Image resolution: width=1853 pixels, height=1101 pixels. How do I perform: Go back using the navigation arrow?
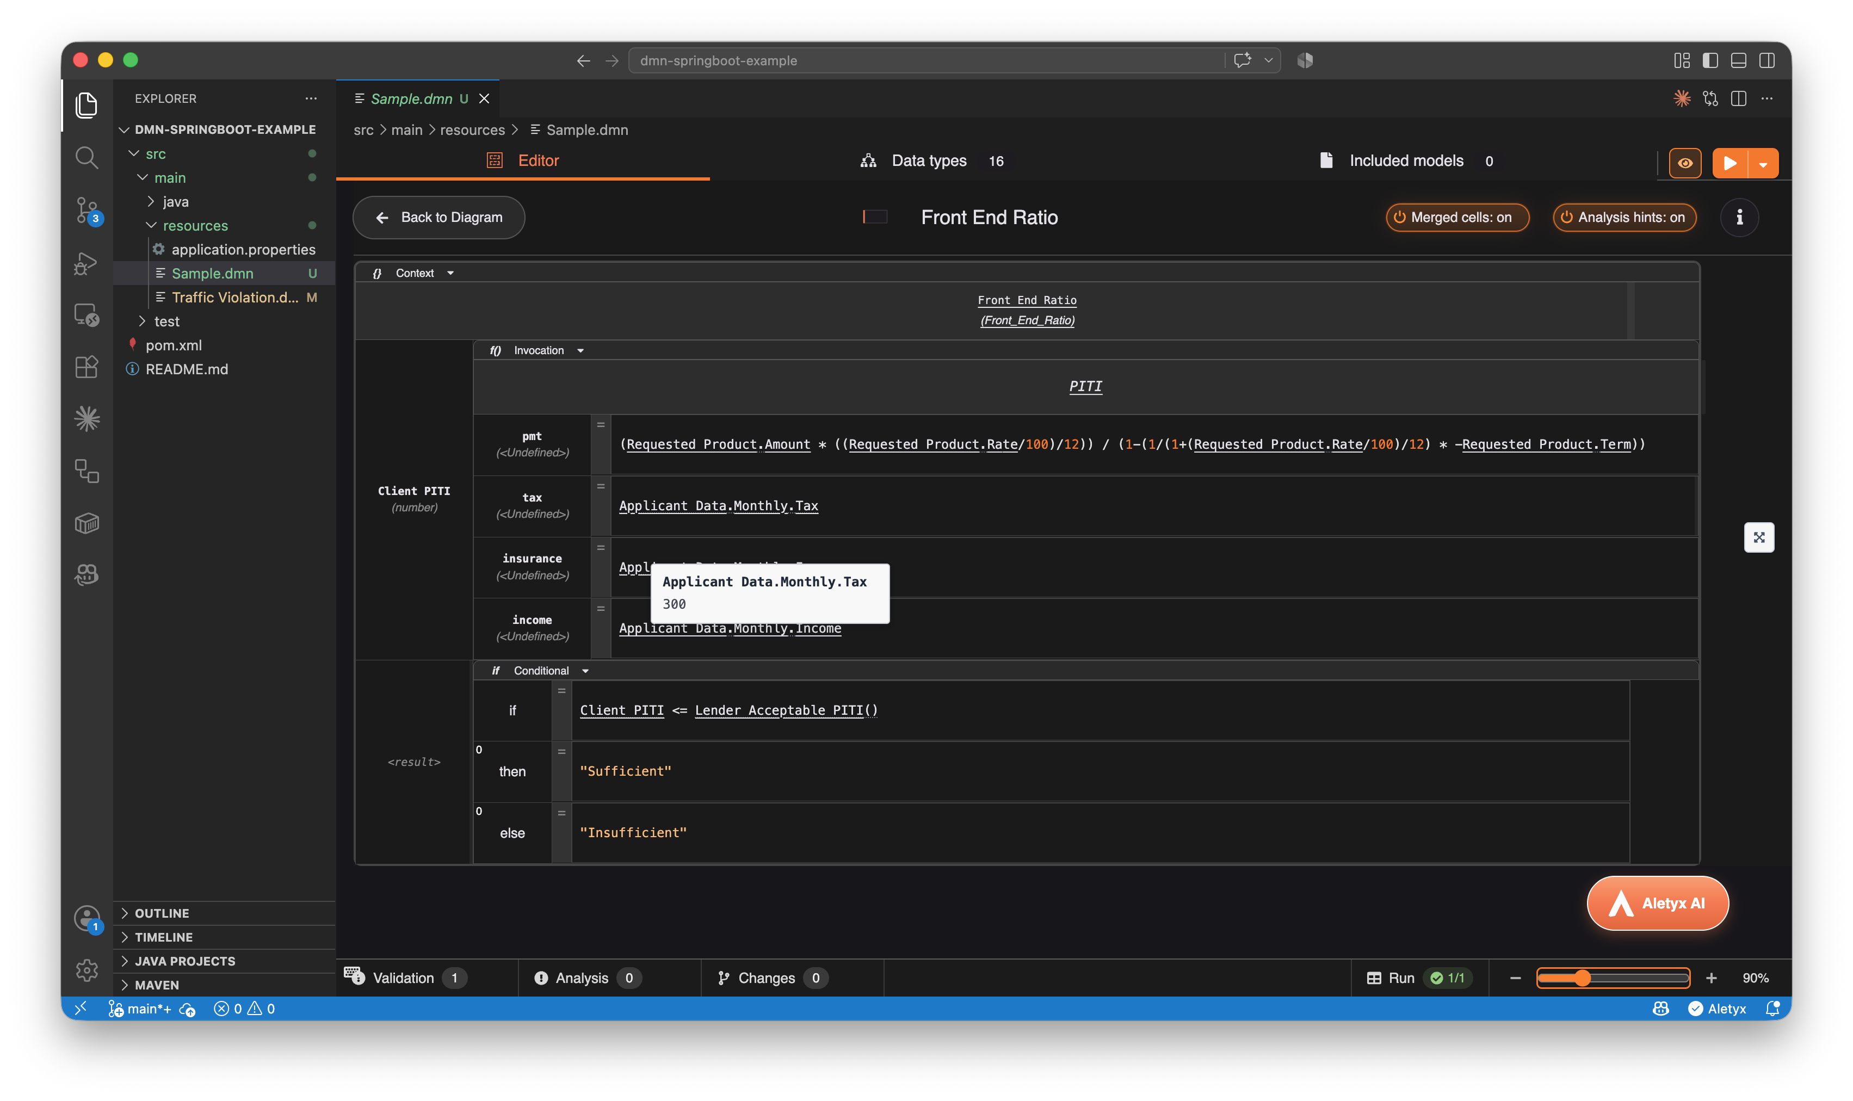click(x=583, y=60)
